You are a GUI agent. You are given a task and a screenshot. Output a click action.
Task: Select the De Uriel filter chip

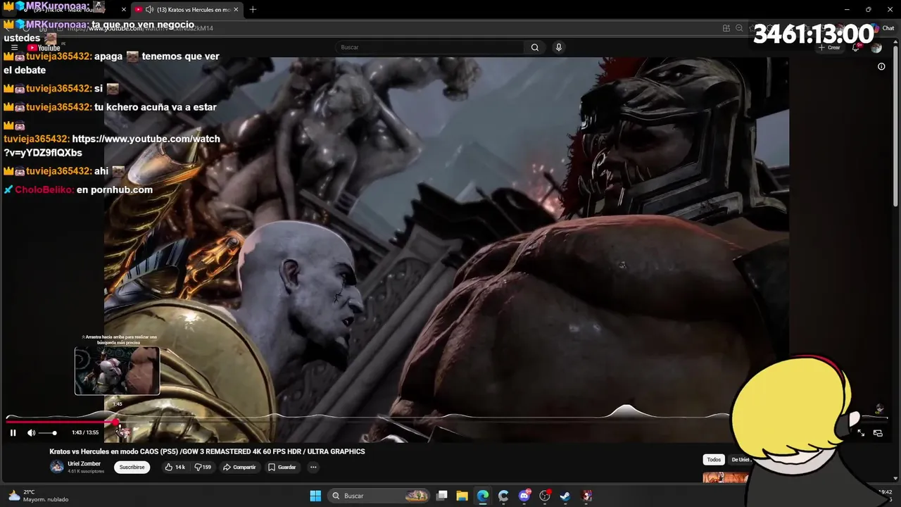point(741,460)
